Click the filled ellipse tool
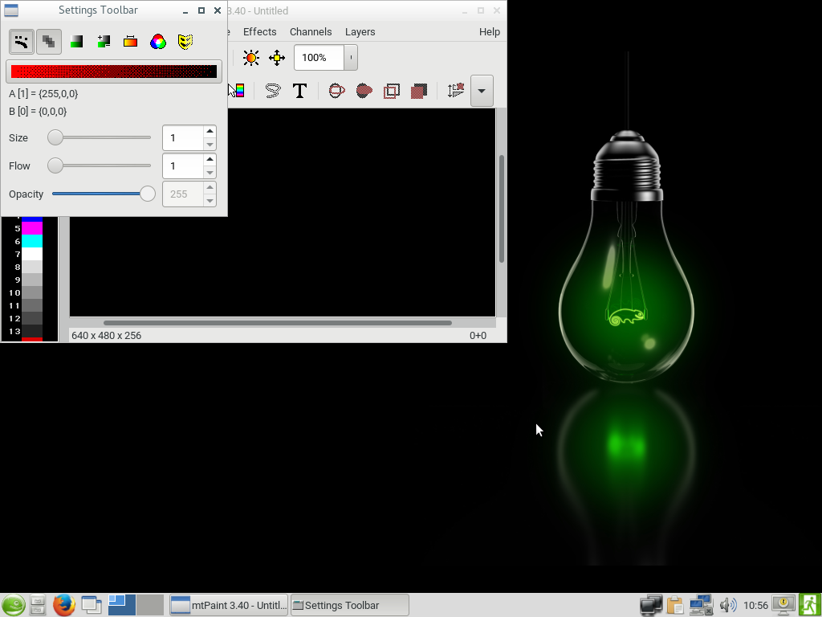822x617 pixels. 364,91
